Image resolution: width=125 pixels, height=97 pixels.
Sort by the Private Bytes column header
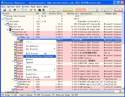coord(55,14)
